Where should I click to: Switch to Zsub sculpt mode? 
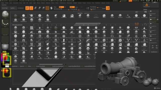(x=76, y=7)
